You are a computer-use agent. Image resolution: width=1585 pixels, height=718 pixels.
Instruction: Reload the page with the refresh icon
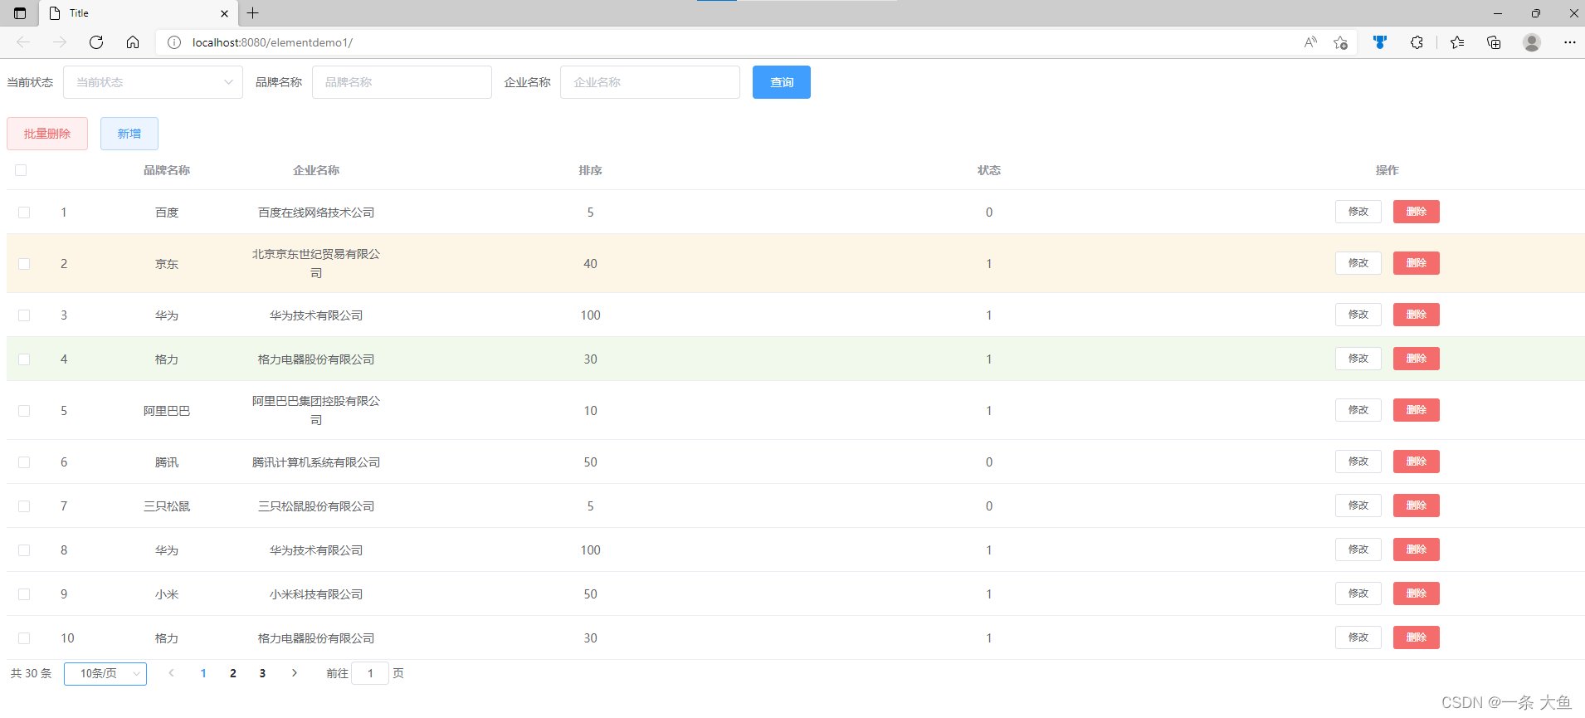tap(96, 42)
